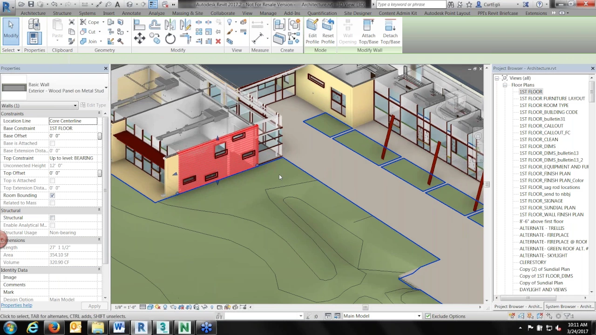Click Attach Top/Base icon

click(368, 32)
